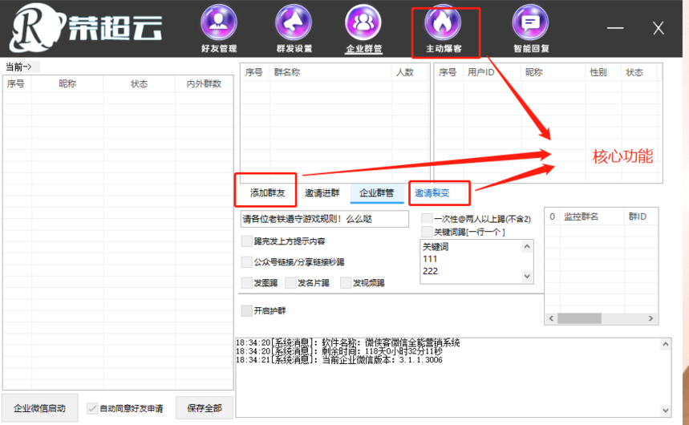Screen dimensions: 689x425
Task: Enable 一次性@两人以上踢(不含2) checkbox
Action: pos(426,218)
